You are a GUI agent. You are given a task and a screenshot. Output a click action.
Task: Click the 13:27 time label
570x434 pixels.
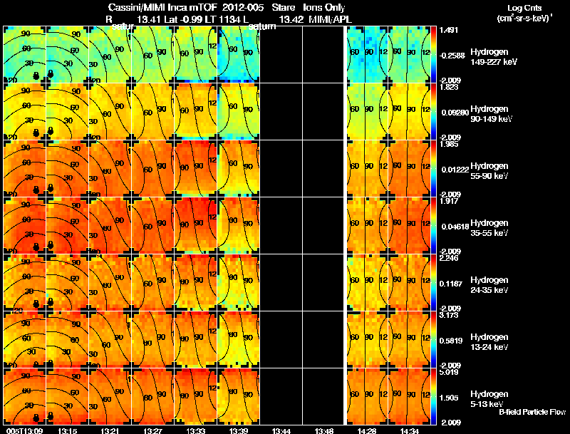point(152,430)
